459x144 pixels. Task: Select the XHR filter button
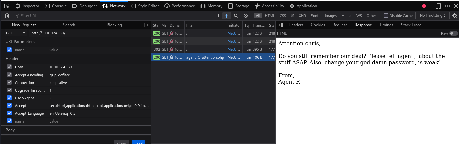(x=302, y=16)
